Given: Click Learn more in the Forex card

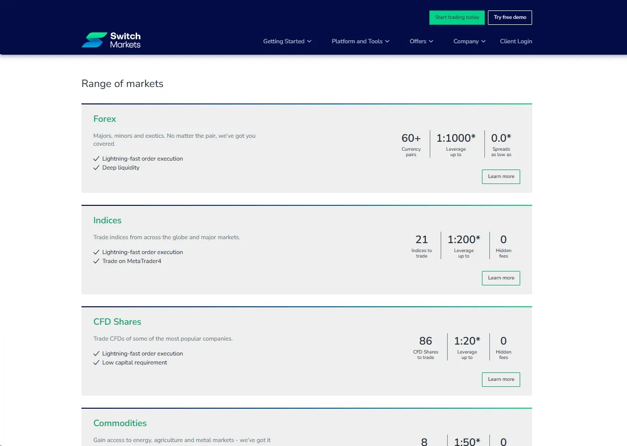Looking at the screenshot, I should [x=501, y=177].
